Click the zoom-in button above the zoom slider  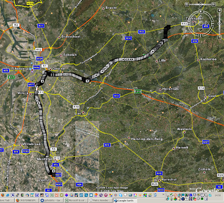(x=220, y=10)
